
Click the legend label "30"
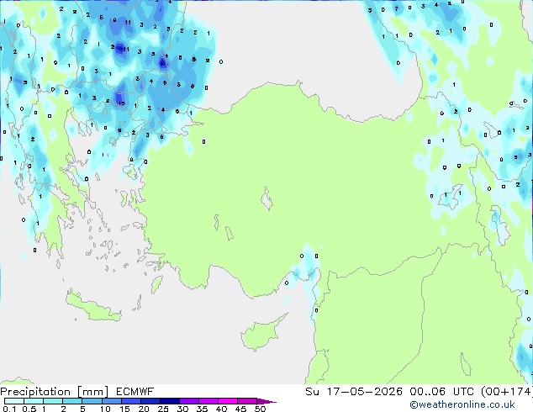point(182,409)
